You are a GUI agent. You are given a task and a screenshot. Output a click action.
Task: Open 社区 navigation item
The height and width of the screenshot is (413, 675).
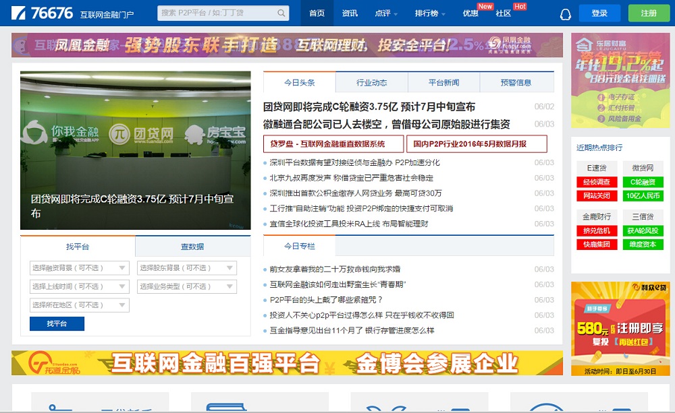click(504, 13)
